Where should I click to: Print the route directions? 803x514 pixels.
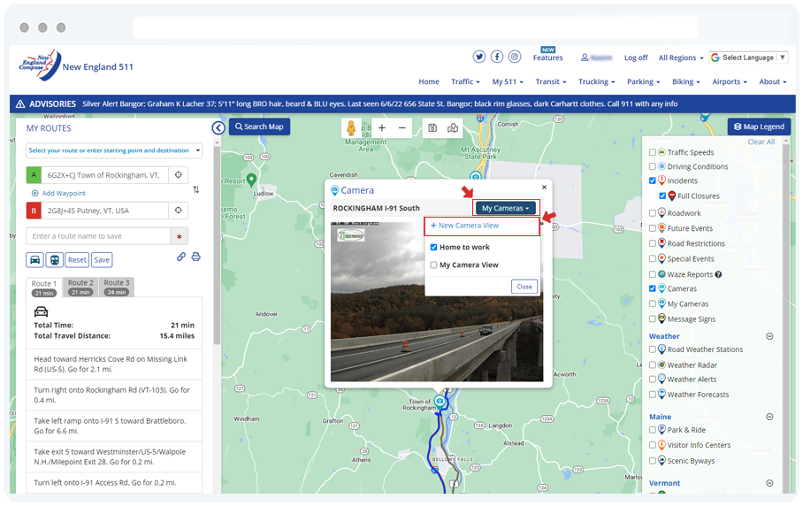click(195, 257)
